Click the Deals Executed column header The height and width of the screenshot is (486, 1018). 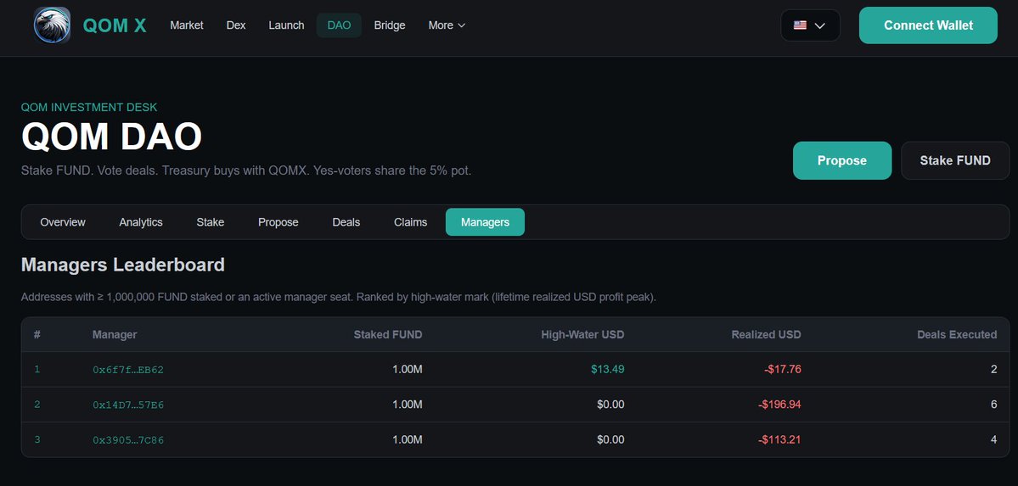pyautogui.click(x=957, y=335)
